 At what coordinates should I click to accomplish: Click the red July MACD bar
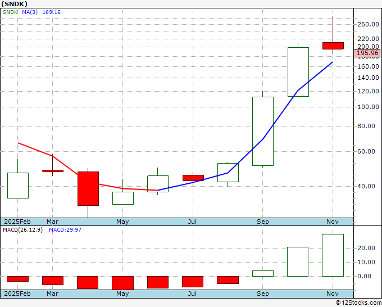point(193,282)
